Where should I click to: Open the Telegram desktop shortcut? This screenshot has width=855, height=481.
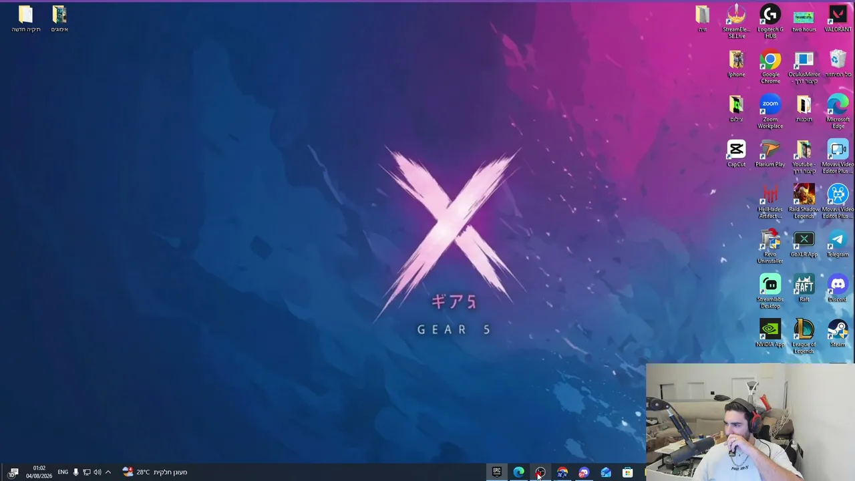(838, 244)
